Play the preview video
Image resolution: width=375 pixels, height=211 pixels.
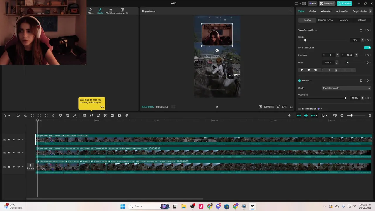click(217, 107)
